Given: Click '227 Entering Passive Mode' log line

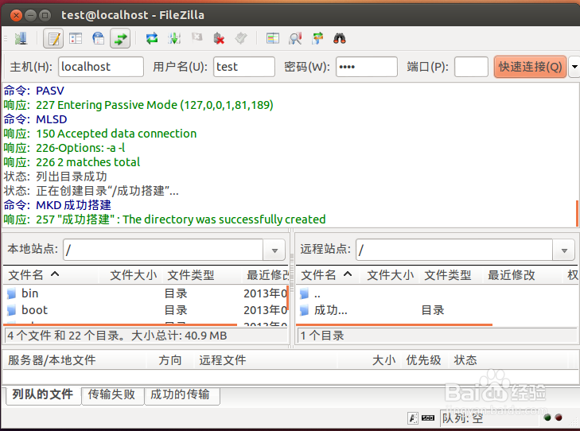Looking at the screenshot, I should (138, 105).
